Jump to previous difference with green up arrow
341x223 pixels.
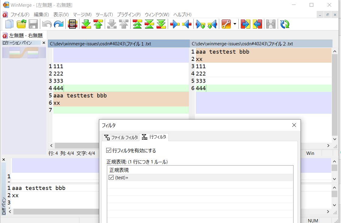98,24
